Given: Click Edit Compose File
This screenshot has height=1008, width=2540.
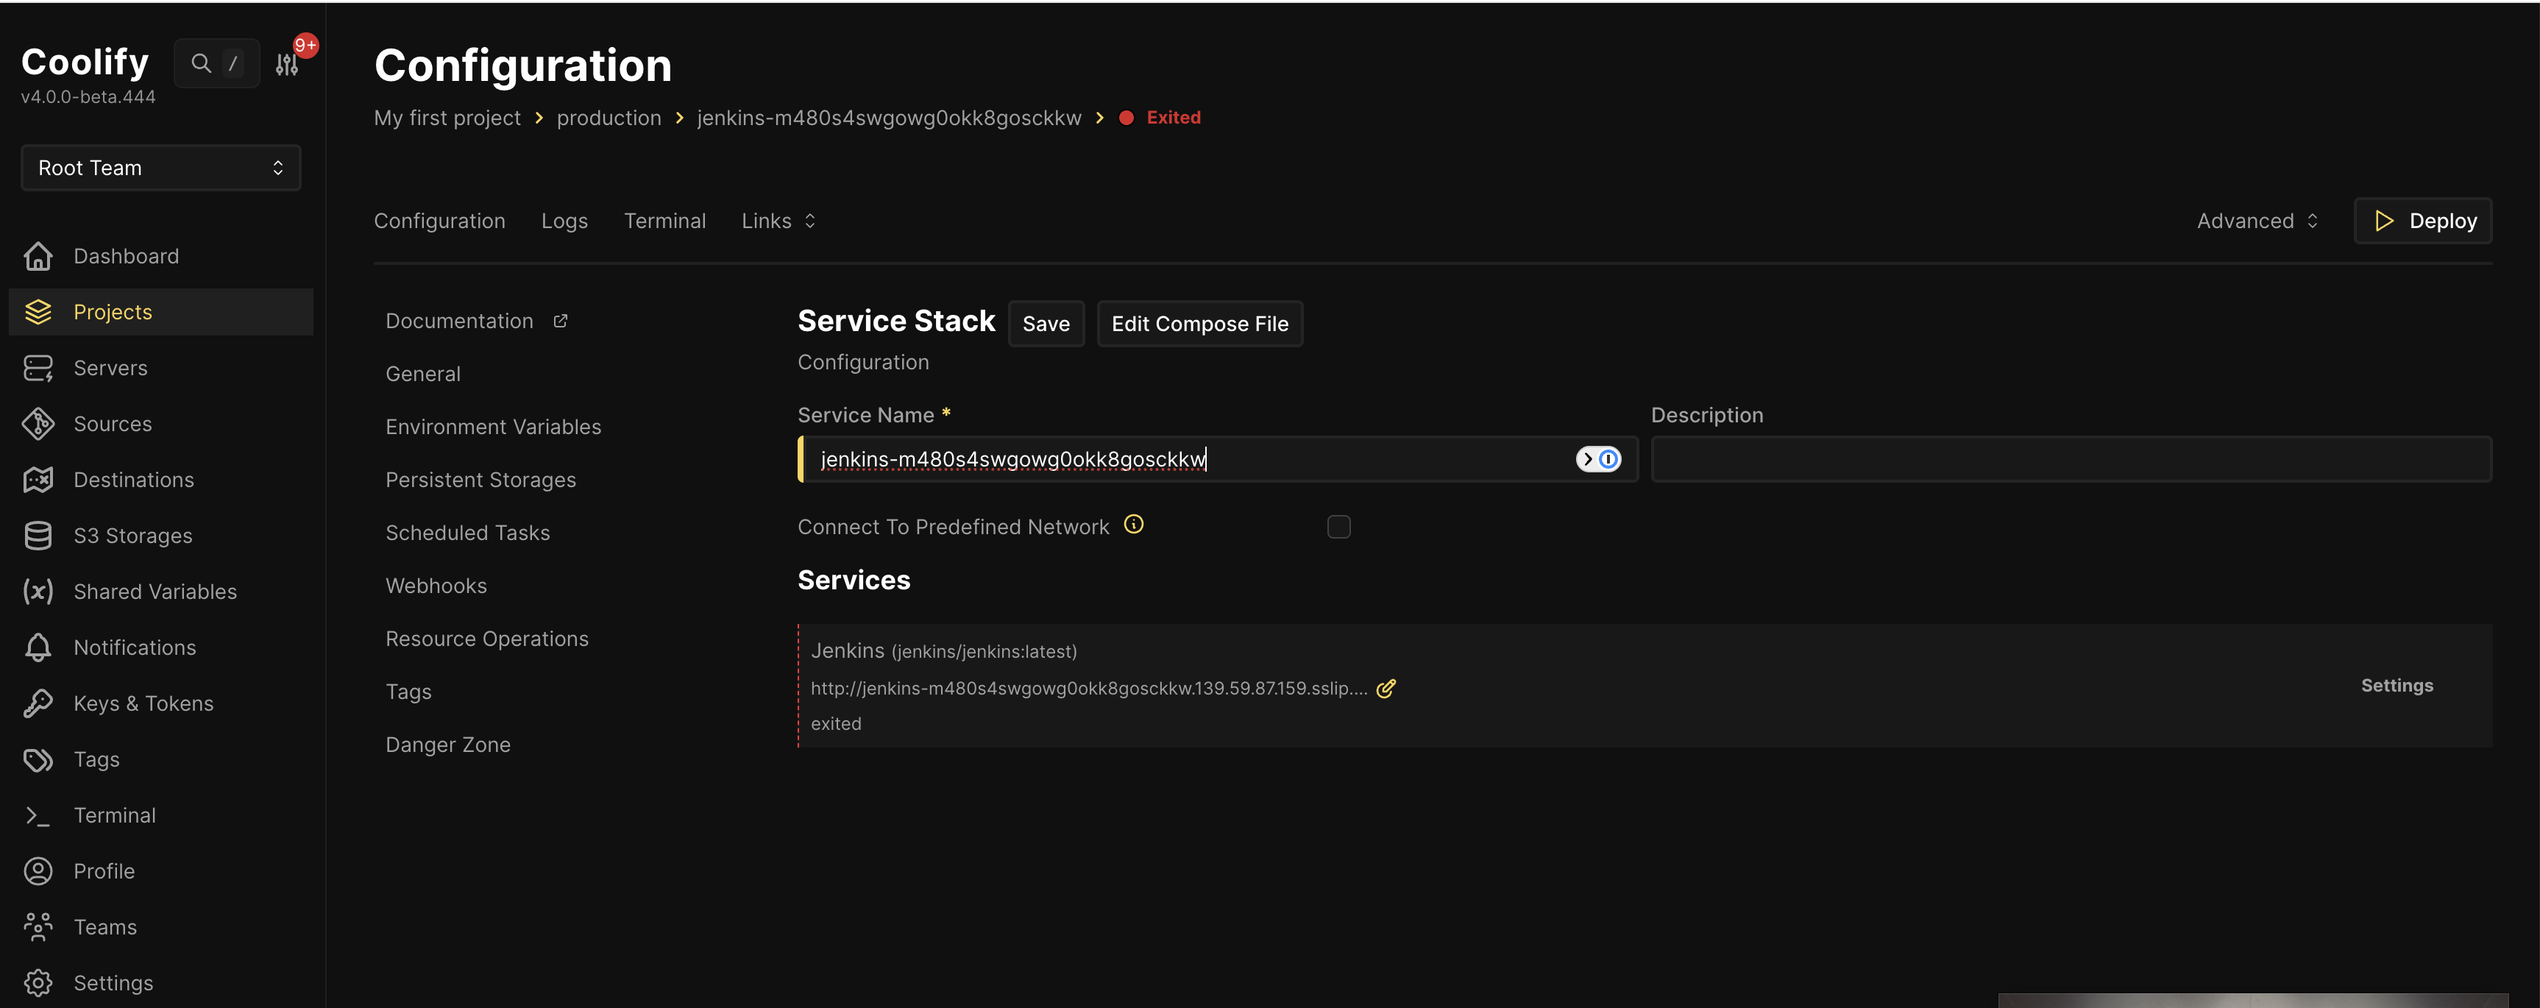Looking at the screenshot, I should 1200,324.
